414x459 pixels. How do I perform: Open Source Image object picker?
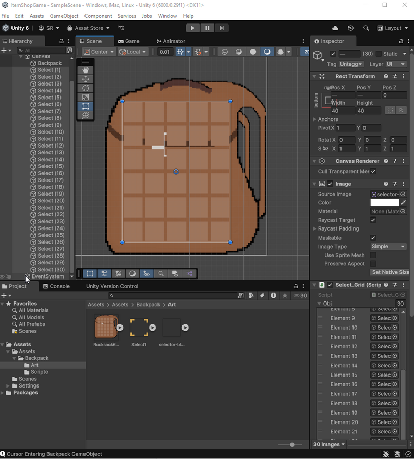403,194
